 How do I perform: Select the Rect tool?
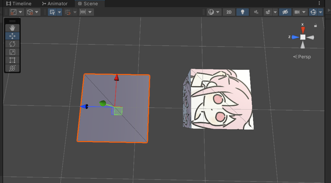[x=12, y=60]
